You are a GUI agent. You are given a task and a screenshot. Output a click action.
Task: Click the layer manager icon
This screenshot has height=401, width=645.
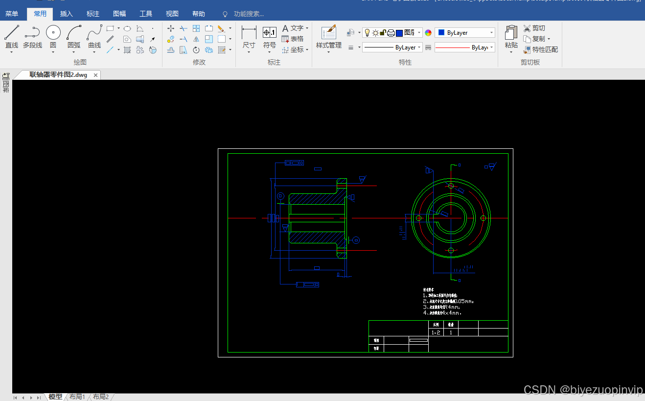pos(350,32)
